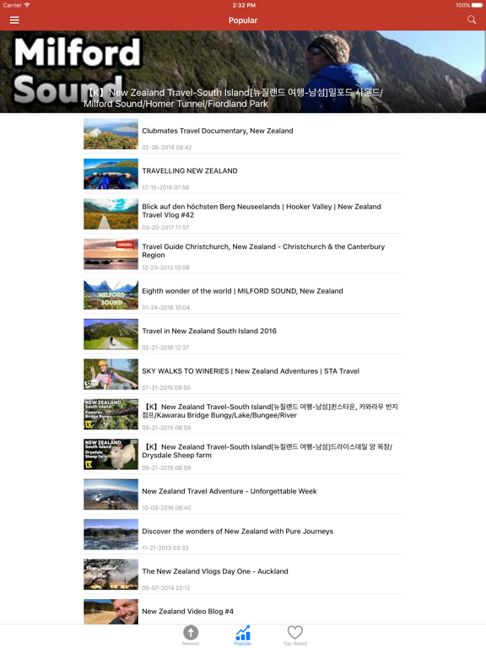This screenshot has height=648, width=486.
Task: Click the date 11-21-2013 03:33
Action: (165, 548)
